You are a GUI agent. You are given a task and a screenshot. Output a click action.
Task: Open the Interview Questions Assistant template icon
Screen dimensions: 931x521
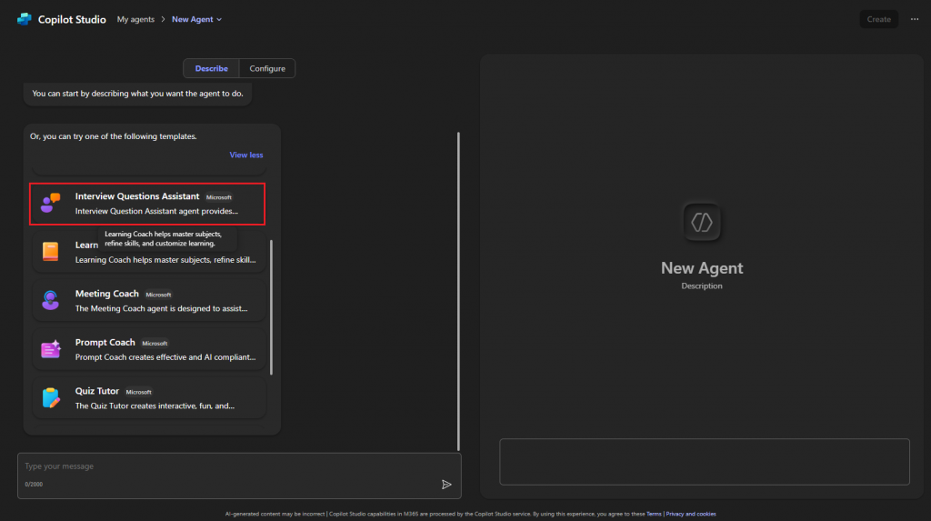pos(51,203)
